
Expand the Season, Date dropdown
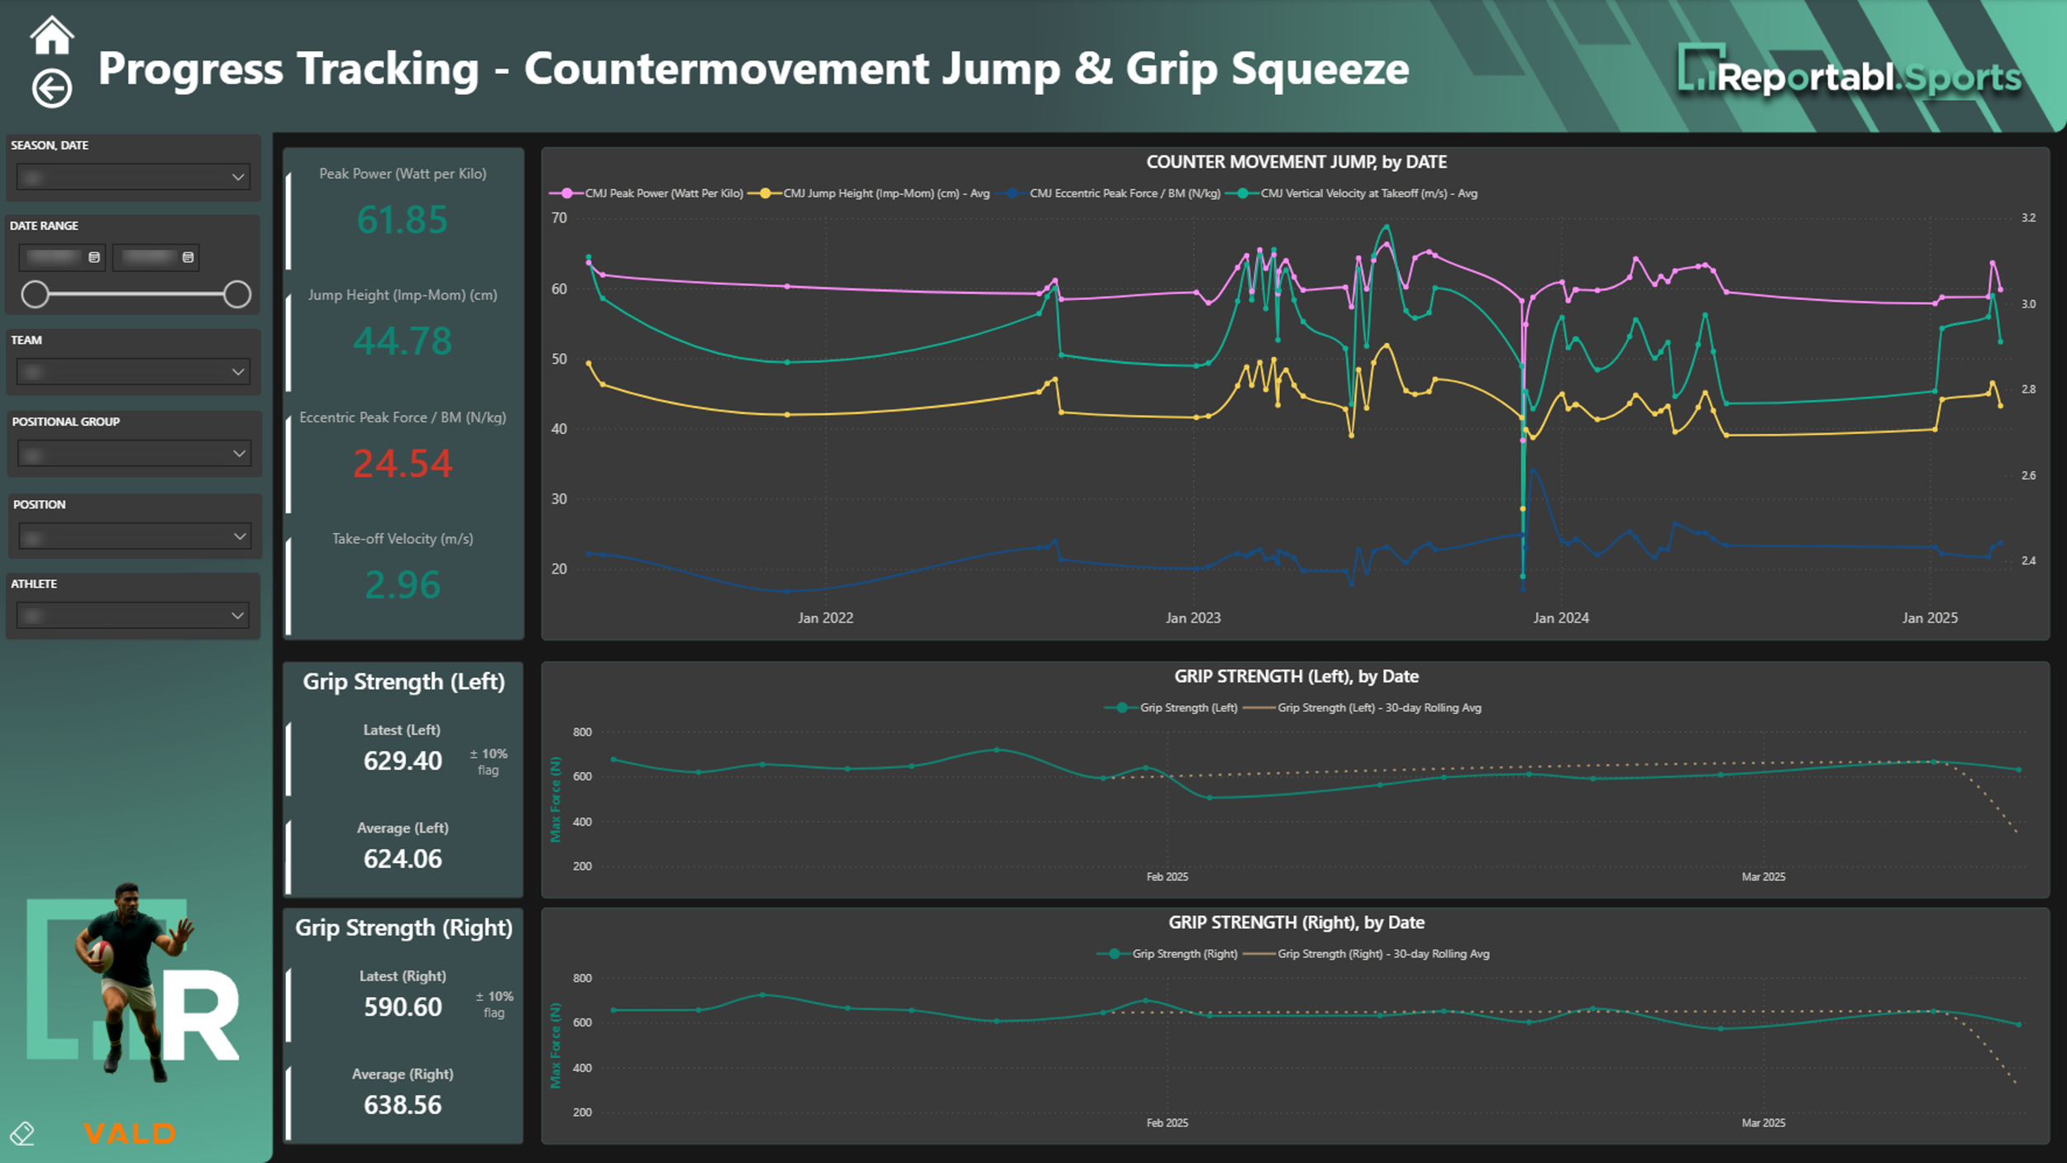[237, 177]
